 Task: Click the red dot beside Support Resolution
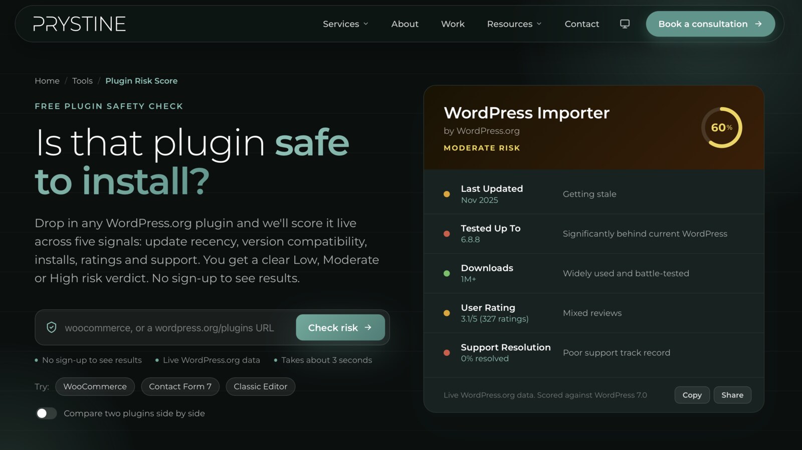(447, 352)
